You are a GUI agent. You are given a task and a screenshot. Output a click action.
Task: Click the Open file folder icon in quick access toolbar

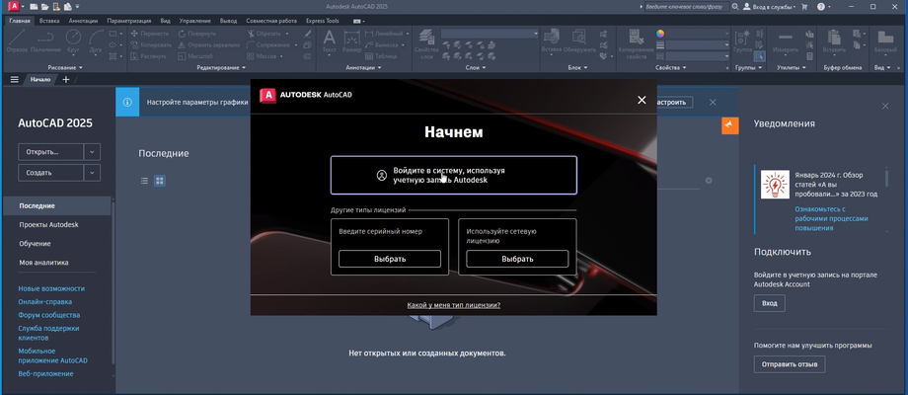44,6
